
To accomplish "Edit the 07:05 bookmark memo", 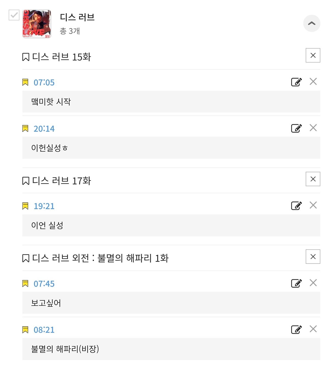I will click(296, 82).
